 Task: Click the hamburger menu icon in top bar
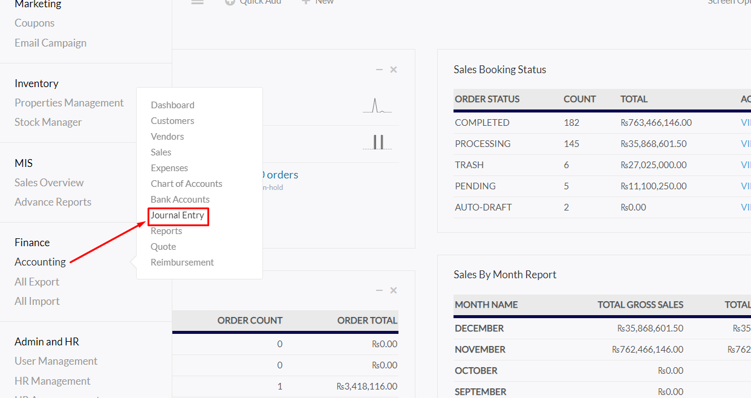coord(197,2)
